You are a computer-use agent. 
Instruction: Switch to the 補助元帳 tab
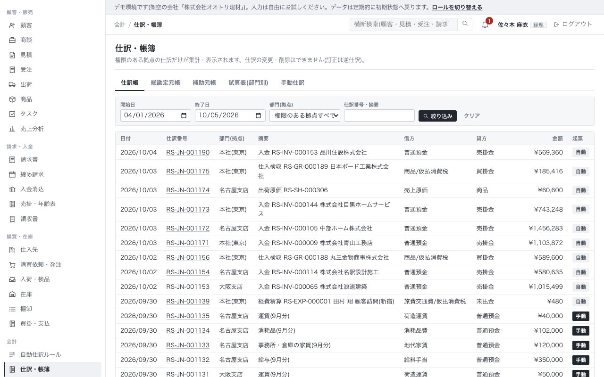pos(204,83)
